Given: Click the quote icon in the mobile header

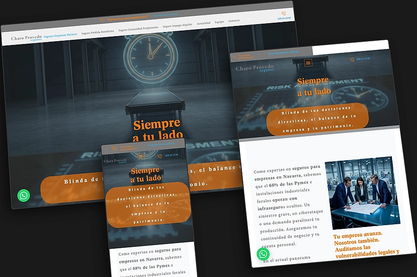Looking at the screenshot, I should click(x=114, y=148).
